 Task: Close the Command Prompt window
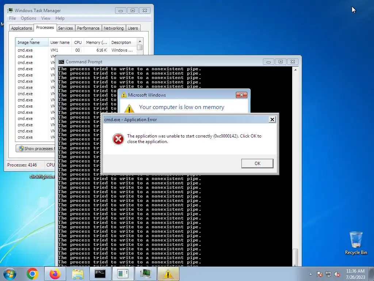pyautogui.click(x=293, y=61)
